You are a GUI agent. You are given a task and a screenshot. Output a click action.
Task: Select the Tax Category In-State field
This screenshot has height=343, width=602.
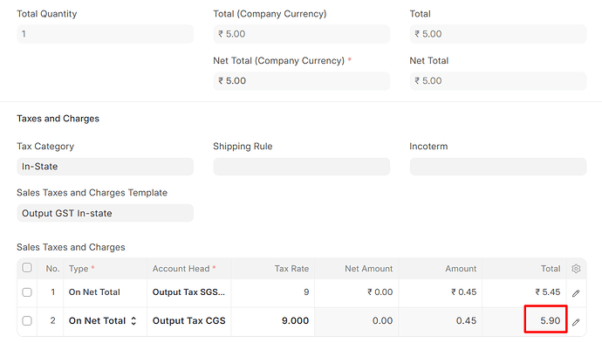point(106,167)
